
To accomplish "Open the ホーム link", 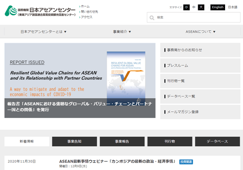I will point(85,7).
